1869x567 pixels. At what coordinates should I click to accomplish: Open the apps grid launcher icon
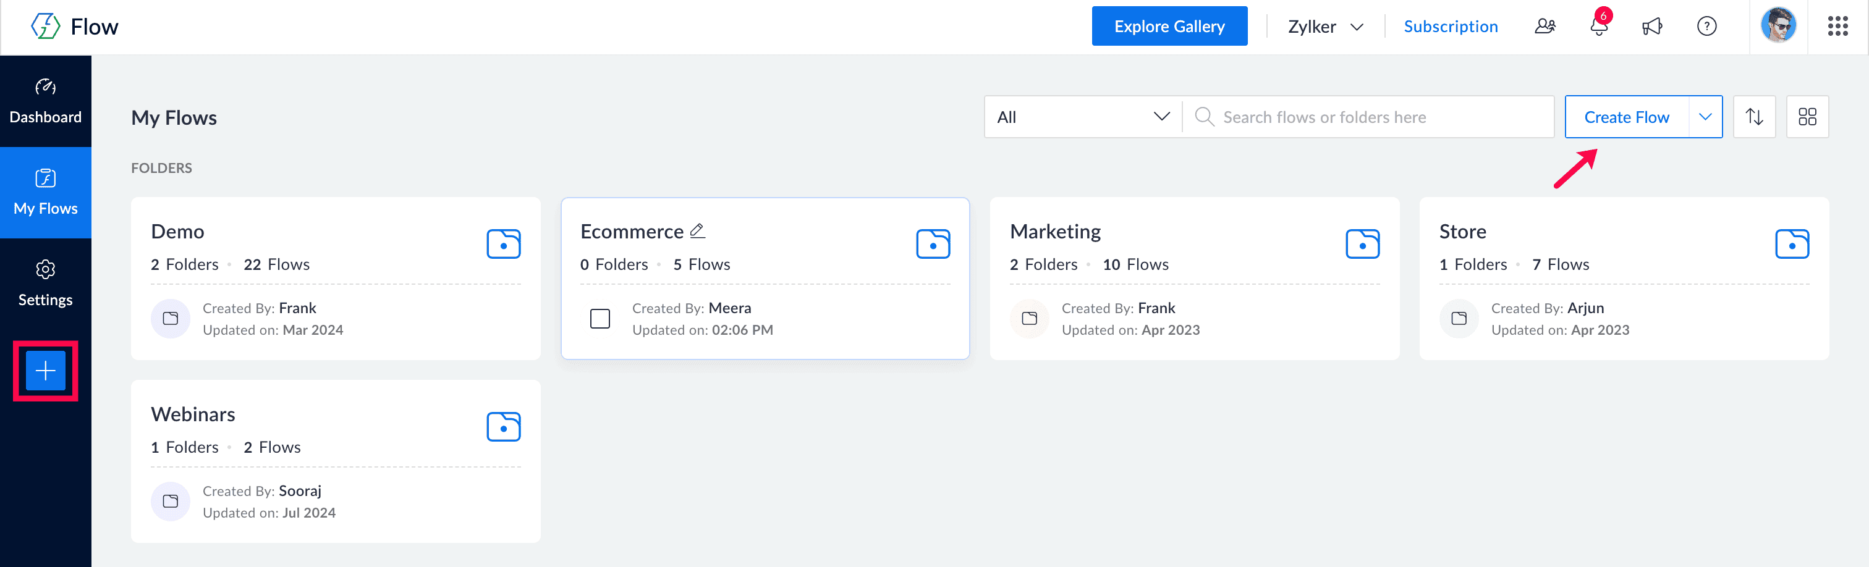click(1837, 27)
